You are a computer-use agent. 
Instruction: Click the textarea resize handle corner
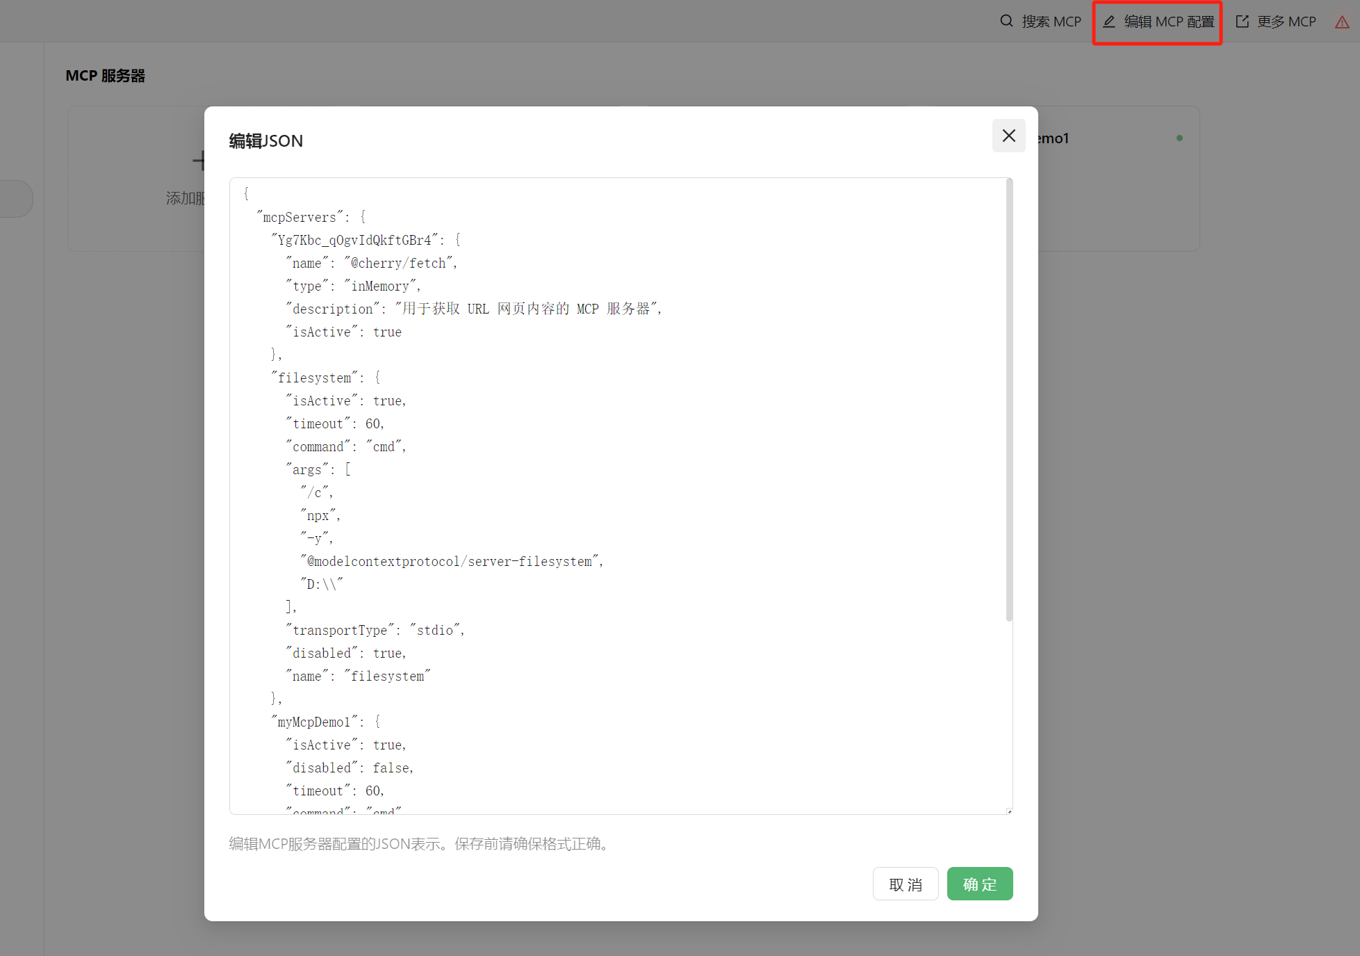click(x=1009, y=811)
